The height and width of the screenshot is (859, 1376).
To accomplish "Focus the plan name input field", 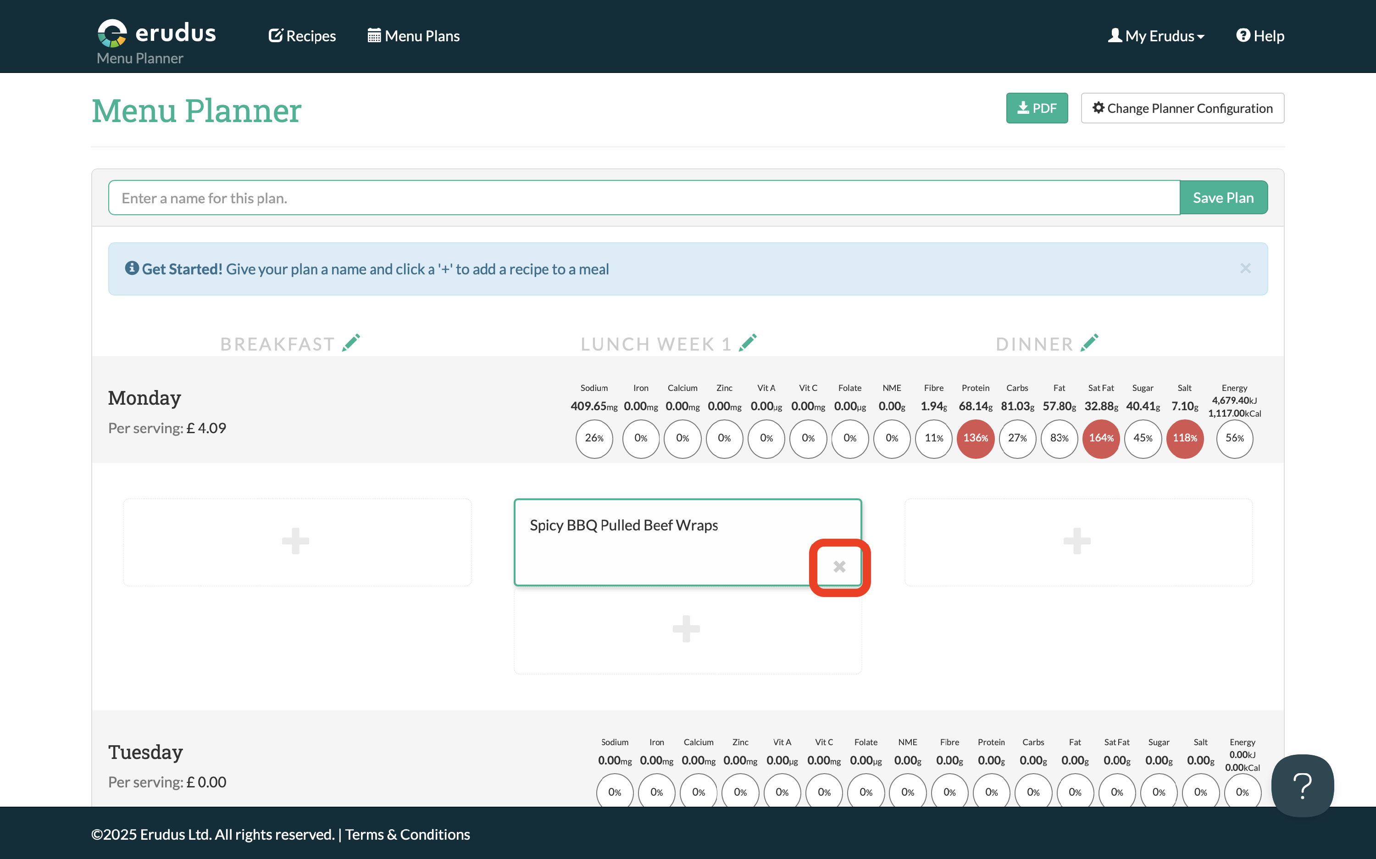I will pyautogui.click(x=644, y=198).
